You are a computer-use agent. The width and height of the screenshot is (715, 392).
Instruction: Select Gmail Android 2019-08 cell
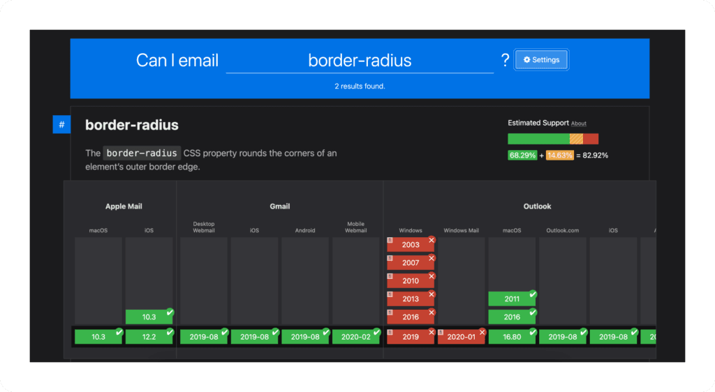pyautogui.click(x=304, y=337)
